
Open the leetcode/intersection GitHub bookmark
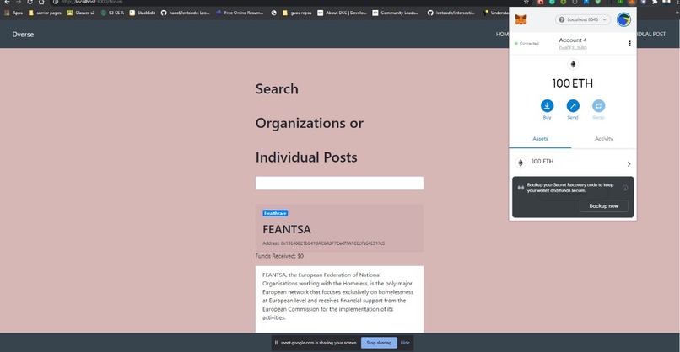[x=451, y=13]
